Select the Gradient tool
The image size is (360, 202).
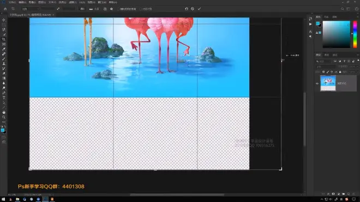(4, 78)
